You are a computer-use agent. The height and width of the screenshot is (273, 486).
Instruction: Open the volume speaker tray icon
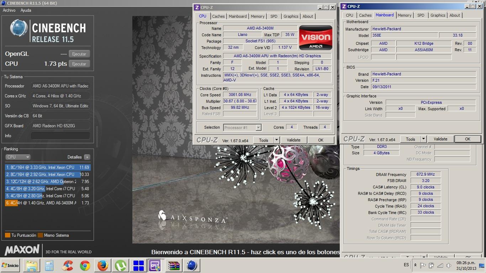point(448,265)
